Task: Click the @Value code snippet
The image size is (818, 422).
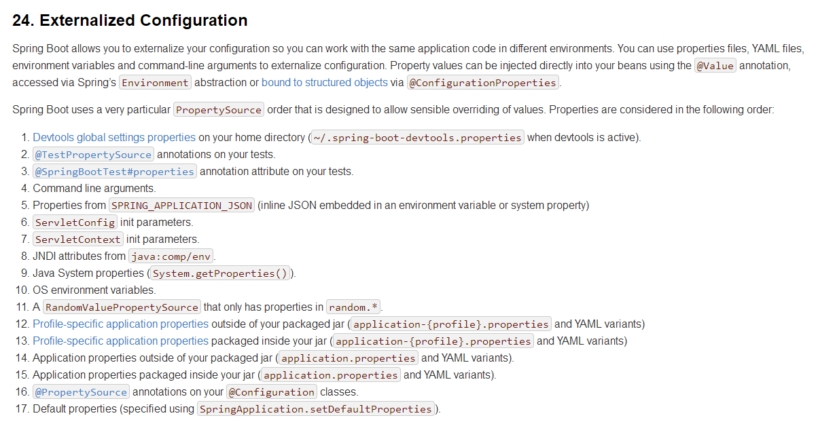Action: [715, 66]
